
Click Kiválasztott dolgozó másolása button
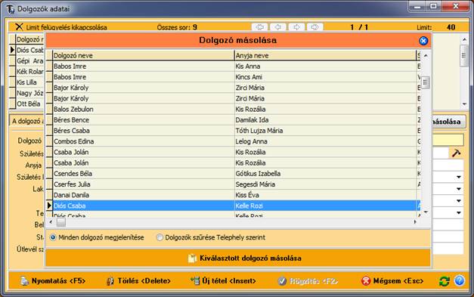coord(238,258)
